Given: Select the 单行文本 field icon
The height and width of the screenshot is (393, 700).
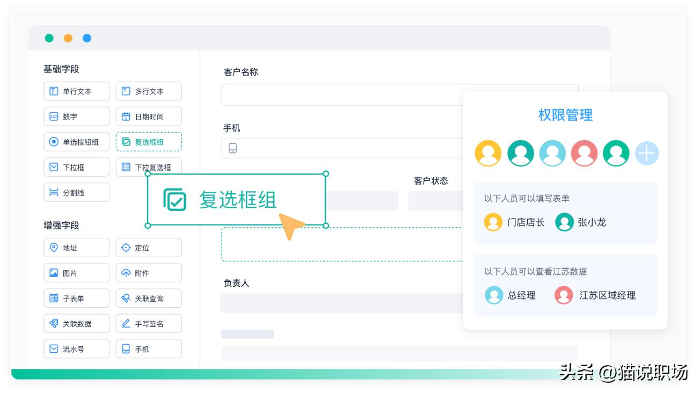Looking at the screenshot, I should pyautogui.click(x=76, y=91).
